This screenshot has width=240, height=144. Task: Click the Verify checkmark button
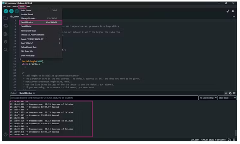coord(6,11)
